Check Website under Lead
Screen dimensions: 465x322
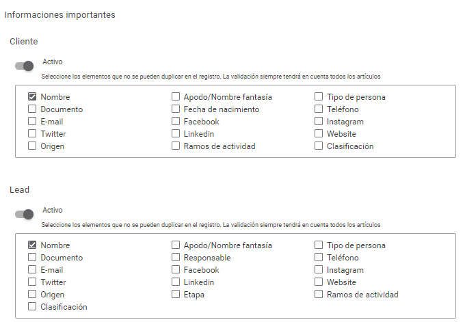tap(319, 282)
